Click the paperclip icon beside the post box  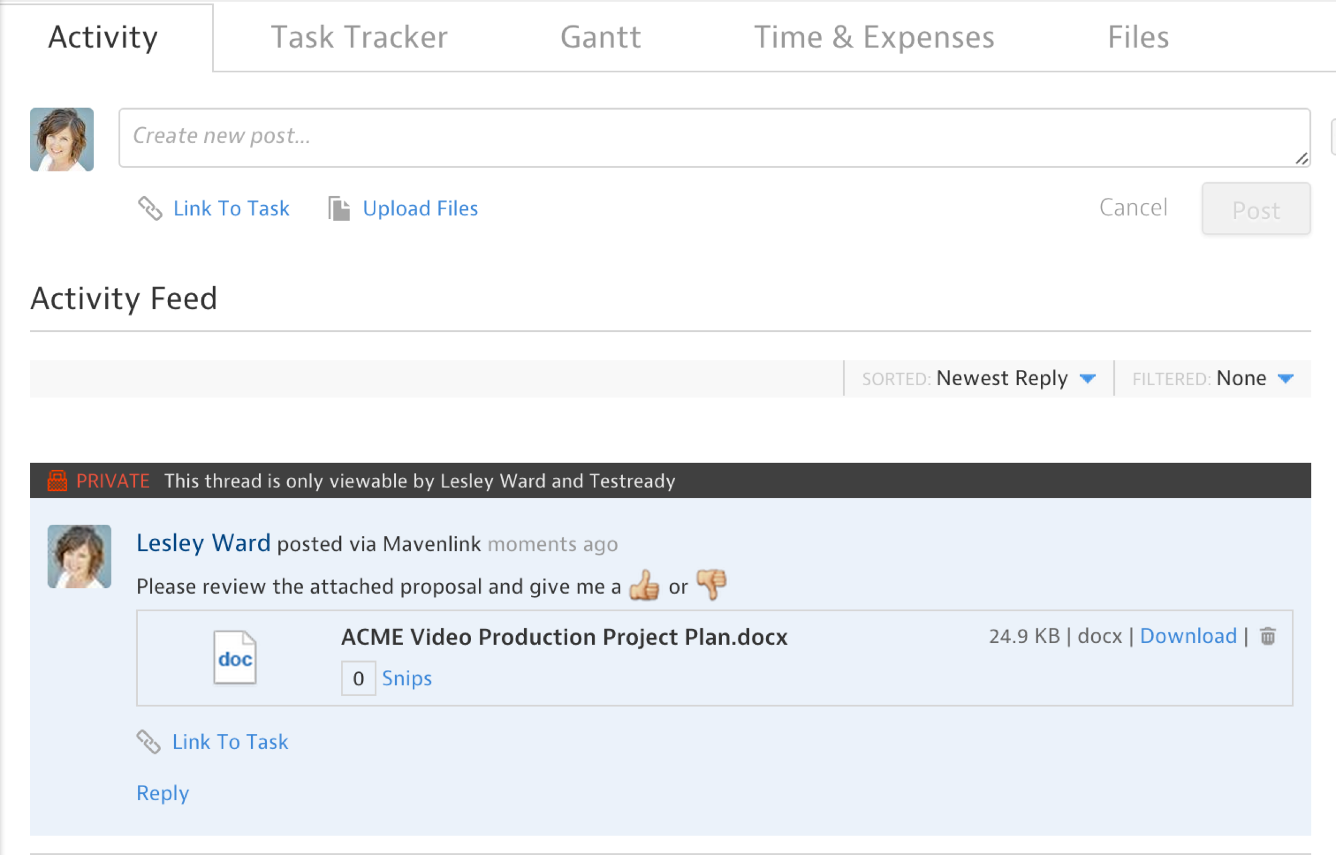150,208
